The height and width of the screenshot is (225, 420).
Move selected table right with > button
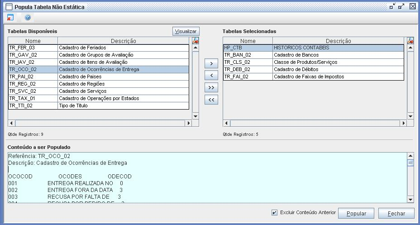tap(211, 63)
